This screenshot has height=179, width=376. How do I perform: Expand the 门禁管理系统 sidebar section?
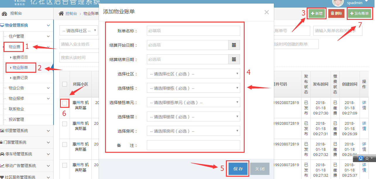pyautogui.click(x=26, y=142)
